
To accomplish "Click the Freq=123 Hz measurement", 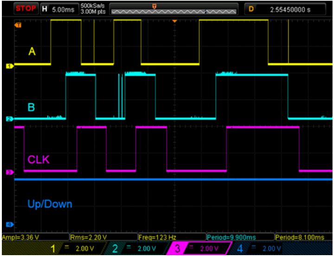I will pyautogui.click(x=157, y=237).
